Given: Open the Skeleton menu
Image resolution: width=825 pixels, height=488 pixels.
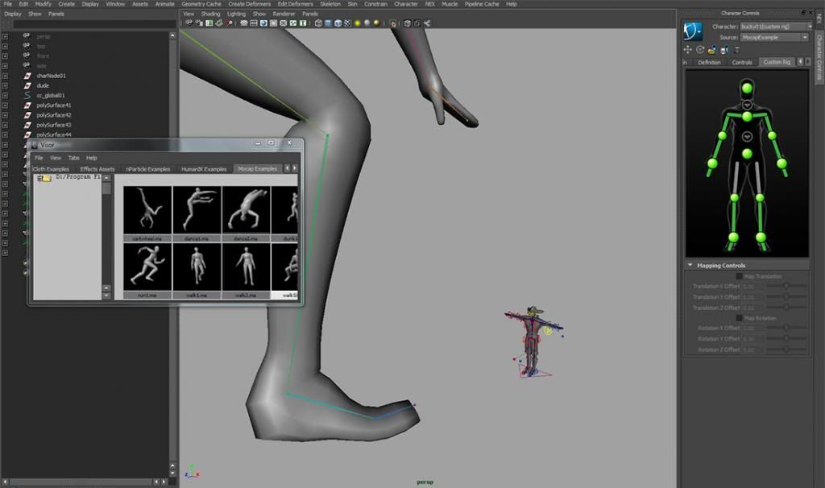Looking at the screenshot, I should click(330, 4).
